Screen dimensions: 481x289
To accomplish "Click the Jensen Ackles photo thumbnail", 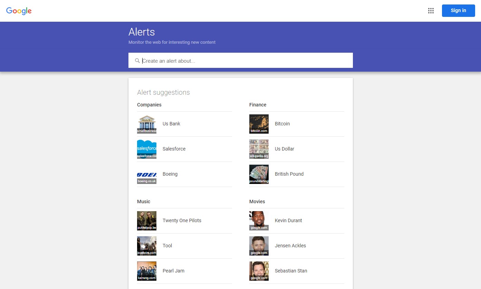I will (x=259, y=246).
